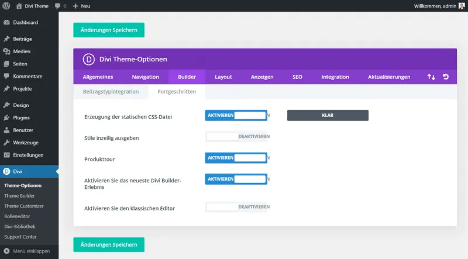
Task: Switch to Navigation tab
Action: tap(145, 77)
